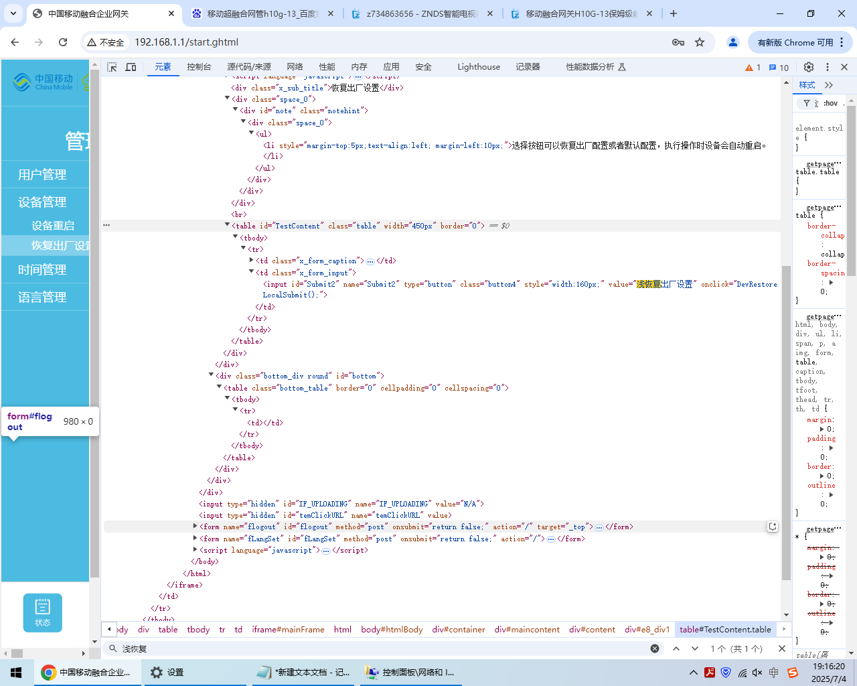This screenshot has width=857, height=686.
Task: Collapse the td class="x_form_input" node
Action: tap(251, 272)
